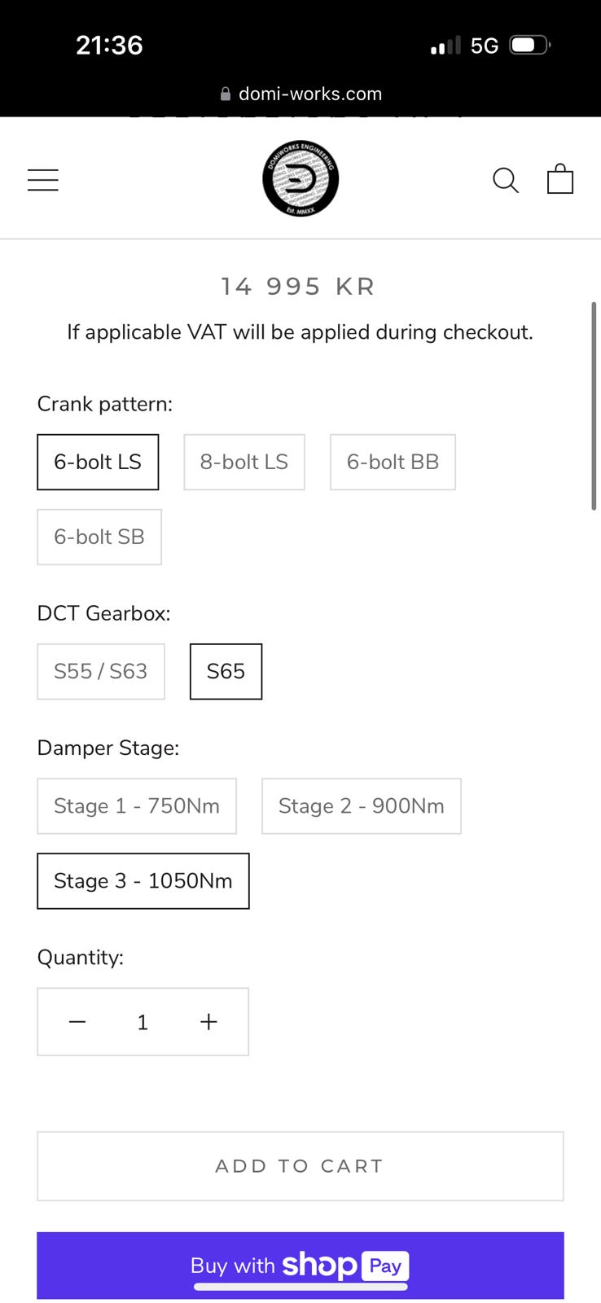Decrease quantity with the minus button
The width and height of the screenshot is (601, 1303).
(x=77, y=1022)
